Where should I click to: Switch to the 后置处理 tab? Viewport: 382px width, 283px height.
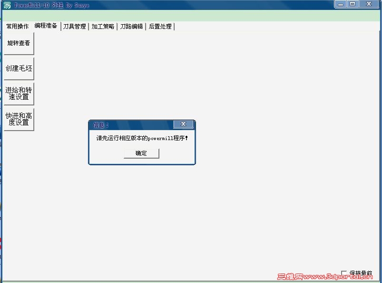[160, 26]
